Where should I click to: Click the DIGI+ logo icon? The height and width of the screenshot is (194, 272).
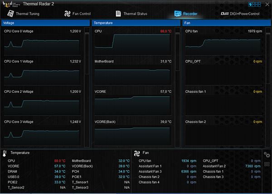tap(225, 14)
